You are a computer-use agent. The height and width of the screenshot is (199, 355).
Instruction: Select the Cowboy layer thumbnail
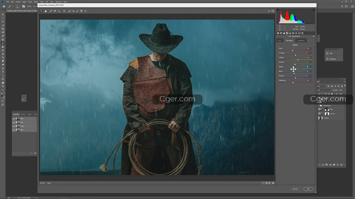click(x=320, y=118)
